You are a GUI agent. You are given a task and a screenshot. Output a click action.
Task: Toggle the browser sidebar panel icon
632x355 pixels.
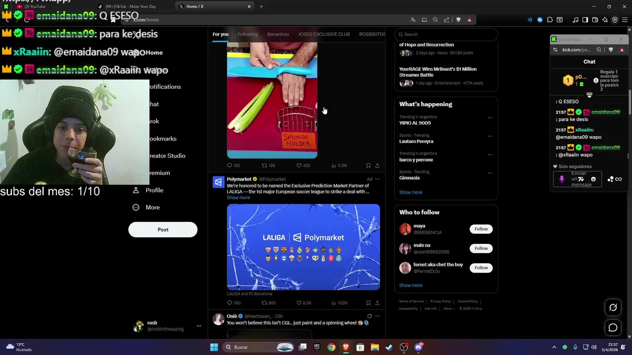point(585,20)
